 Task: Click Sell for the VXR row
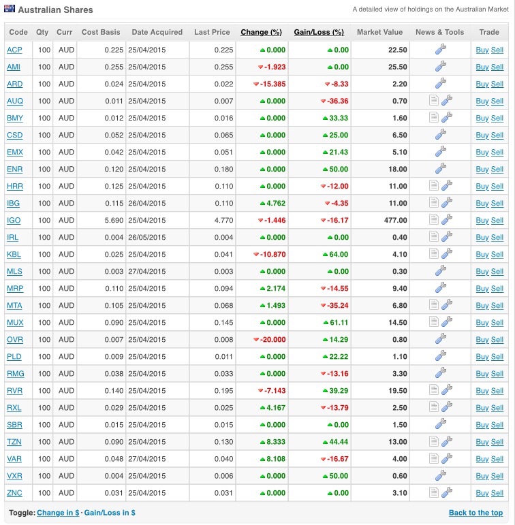[x=497, y=476]
